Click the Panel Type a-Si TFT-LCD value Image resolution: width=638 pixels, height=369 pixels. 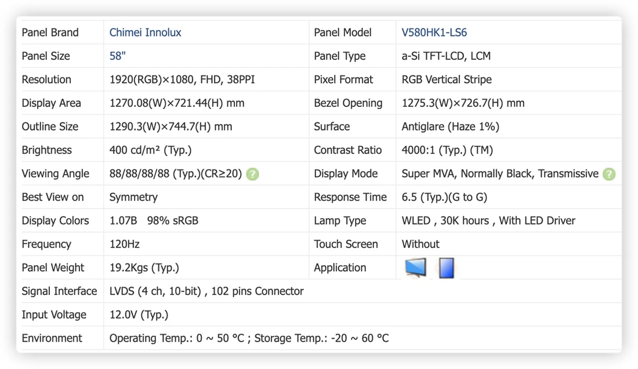pyautogui.click(x=446, y=56)
